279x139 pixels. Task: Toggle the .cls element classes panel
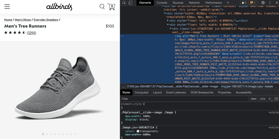(262, 99)
